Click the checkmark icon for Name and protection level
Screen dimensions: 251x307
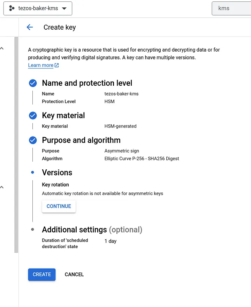click(33, 83)
